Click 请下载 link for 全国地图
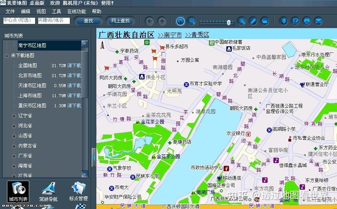This screenshot has width=337, height=209. (x=74, y=66)
